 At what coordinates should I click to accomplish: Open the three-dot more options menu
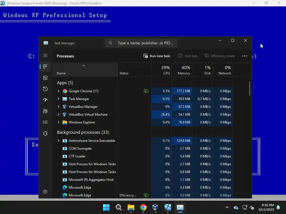pyautogui.click(x=245, y=56)
